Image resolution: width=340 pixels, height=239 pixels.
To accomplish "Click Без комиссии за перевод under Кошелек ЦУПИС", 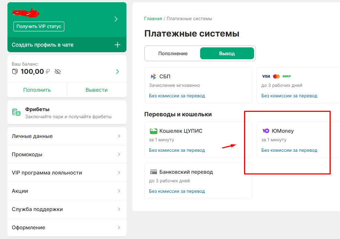I will (x=177, y=150).
